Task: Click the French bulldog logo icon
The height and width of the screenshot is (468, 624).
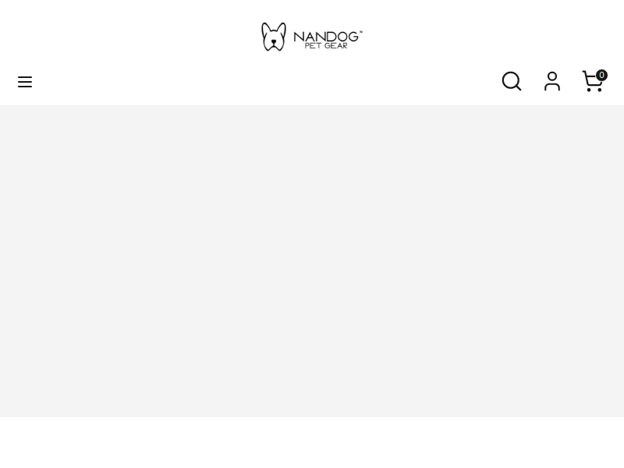Action: tap(274, 37)
